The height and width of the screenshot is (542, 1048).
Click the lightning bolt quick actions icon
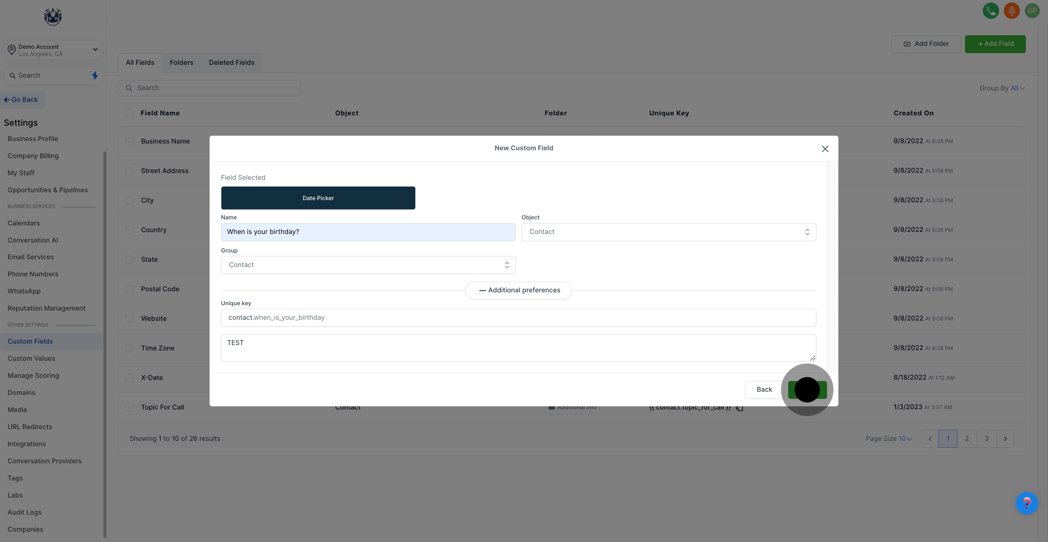94,75
